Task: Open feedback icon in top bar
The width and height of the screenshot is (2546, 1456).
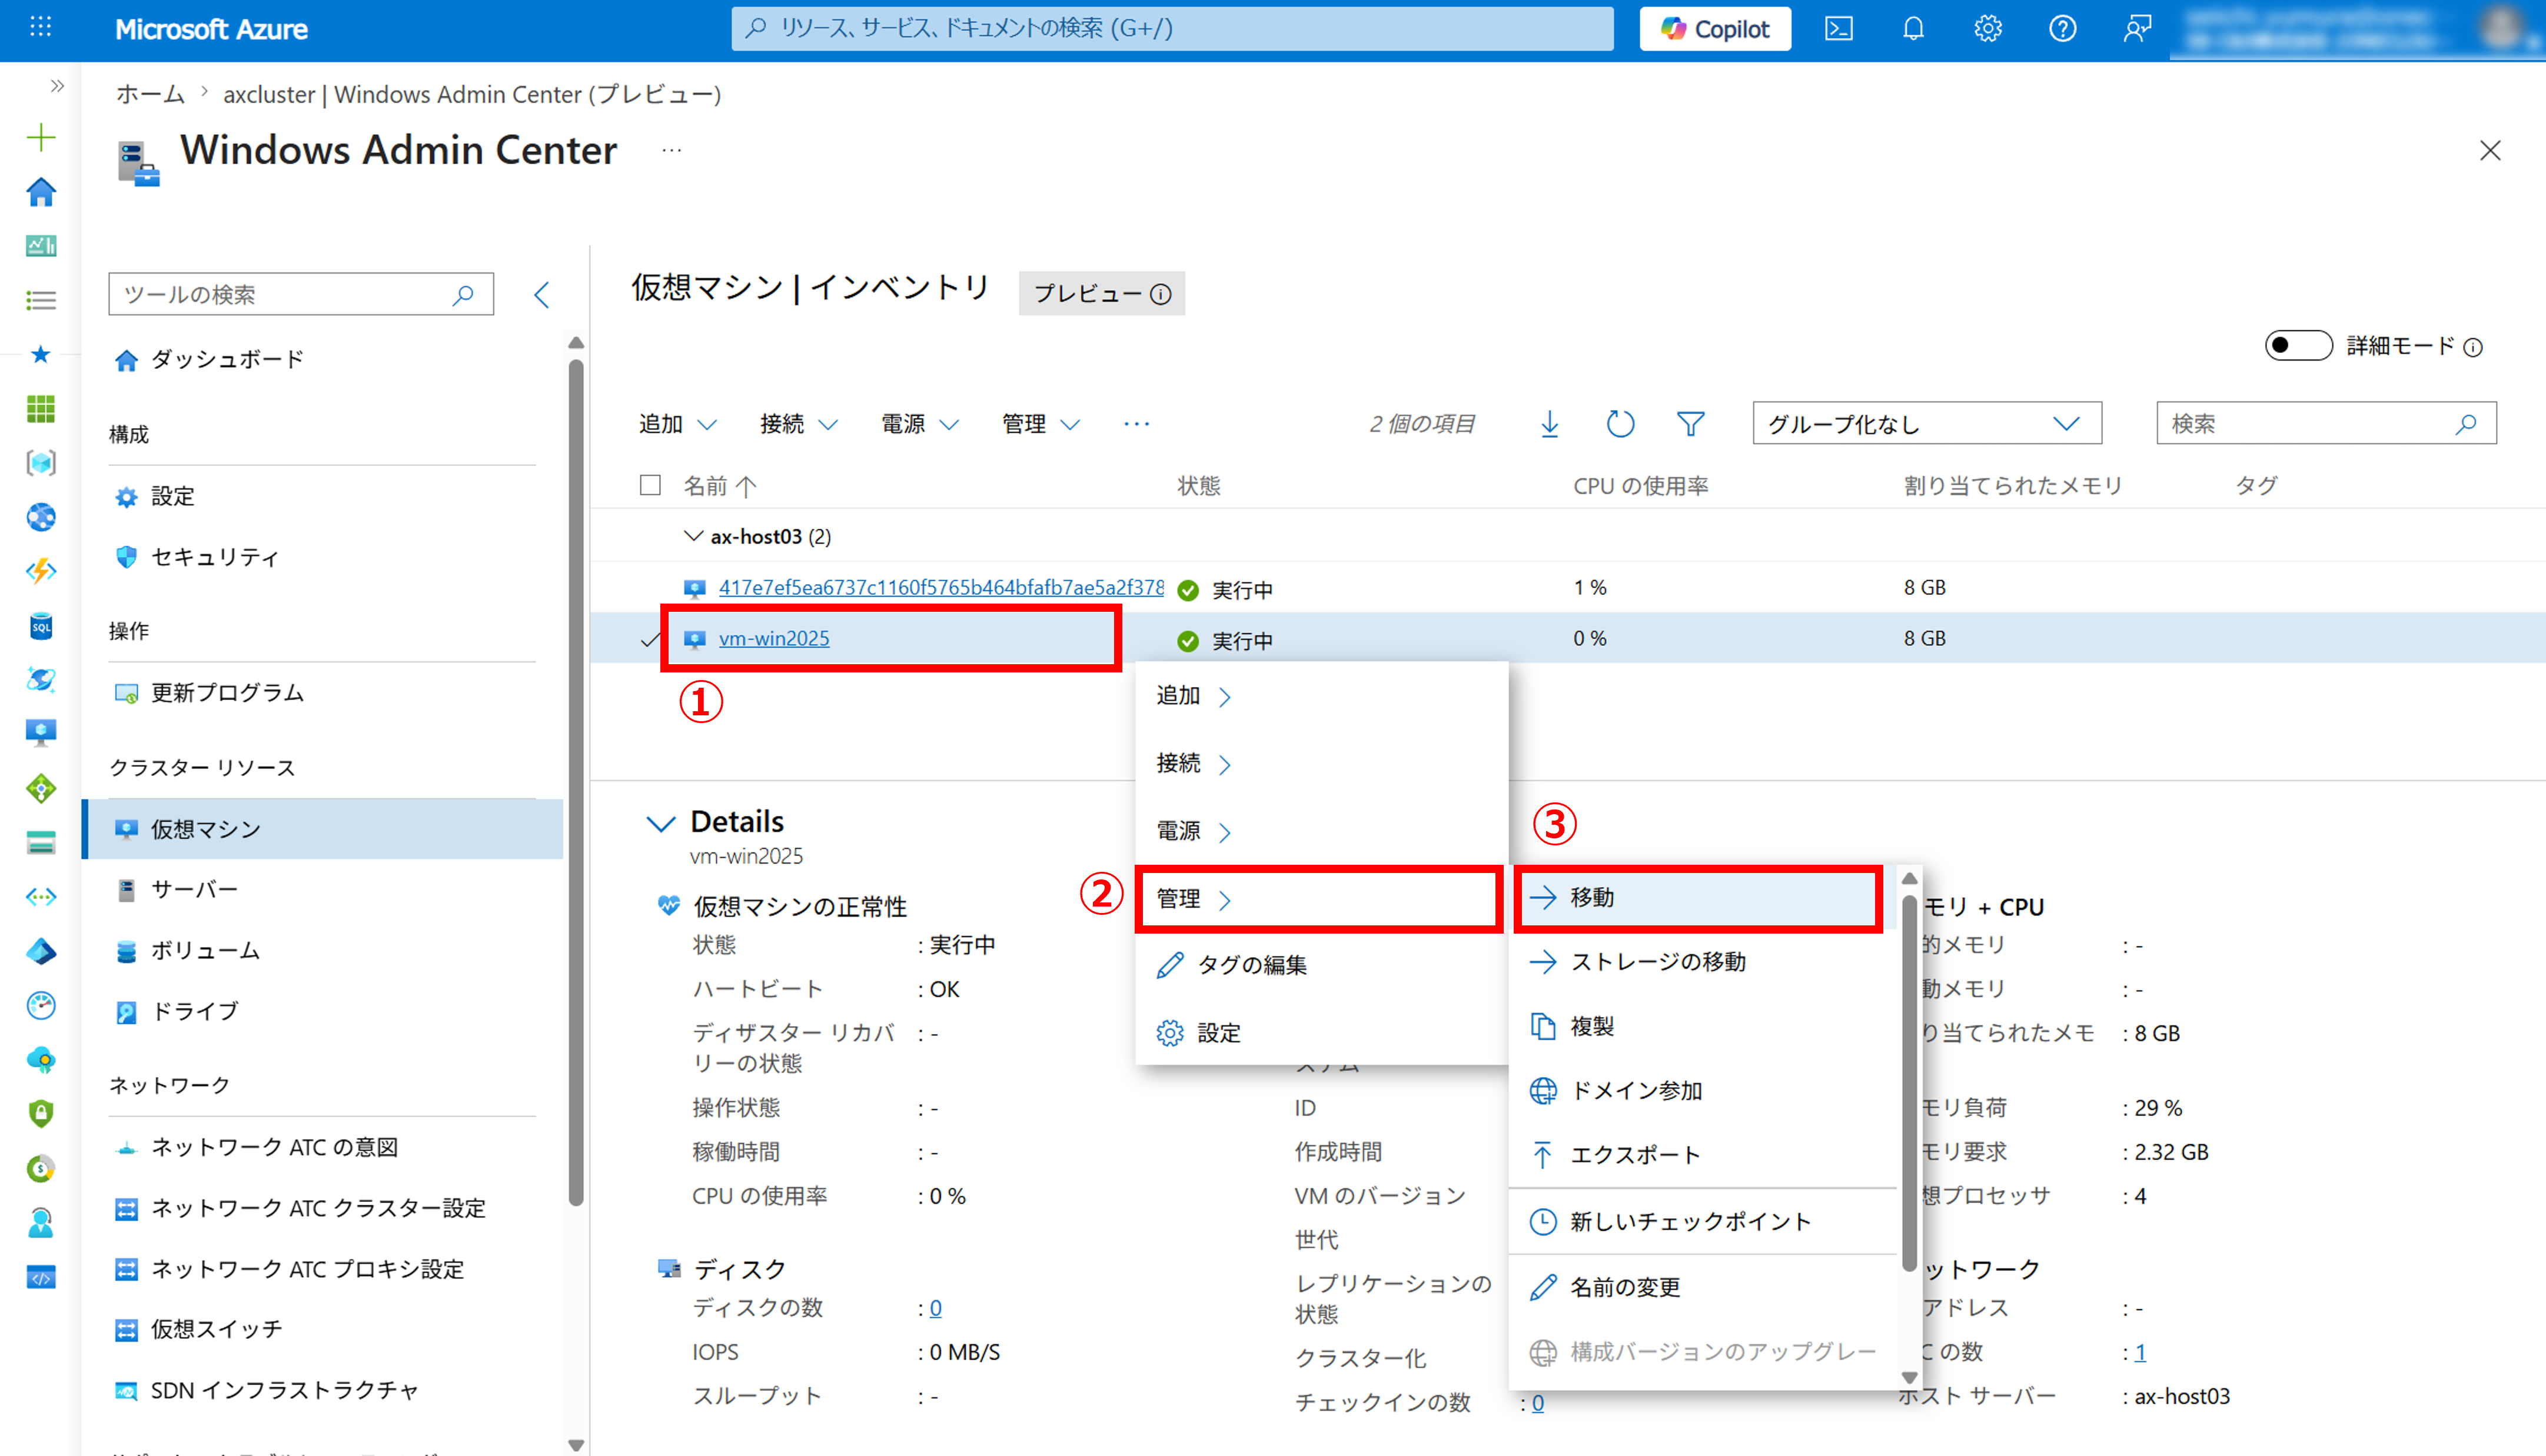Action: [2137, 29]
